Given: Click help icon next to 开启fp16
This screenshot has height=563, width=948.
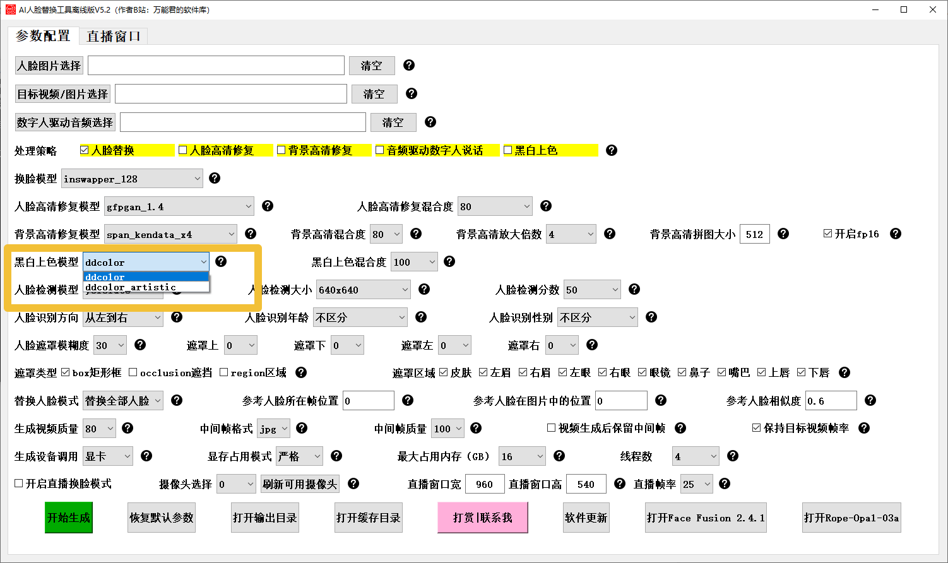Looking at the screenshot, I should click(x=895, y=234).
